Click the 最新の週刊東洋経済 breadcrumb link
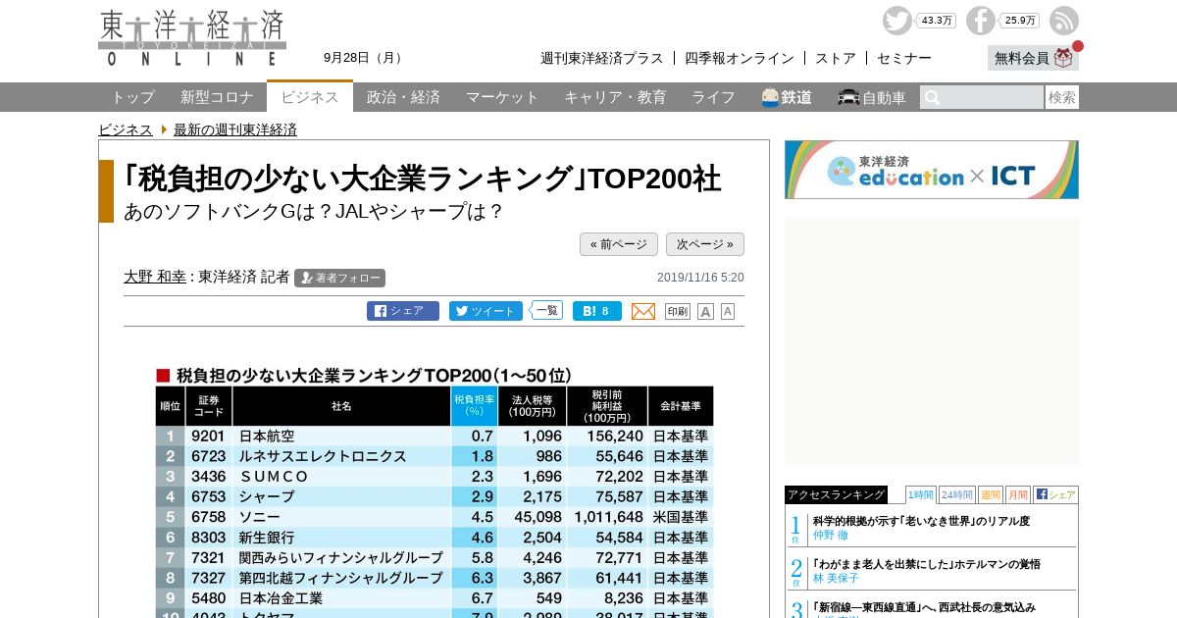1177x618 pixels. pos(235,129)
